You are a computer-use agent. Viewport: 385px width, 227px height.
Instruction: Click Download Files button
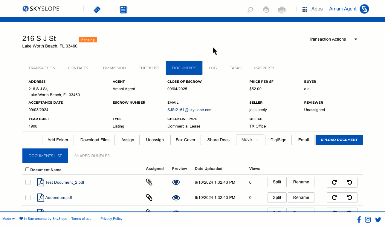click(x=95, y=140)
